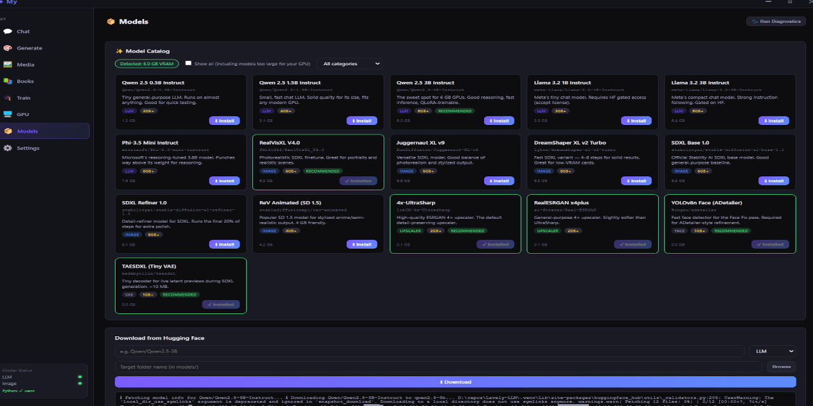This screenshot has height=406, width=813.
Task: Navigate to the Train section
Action: click(24, 98)
